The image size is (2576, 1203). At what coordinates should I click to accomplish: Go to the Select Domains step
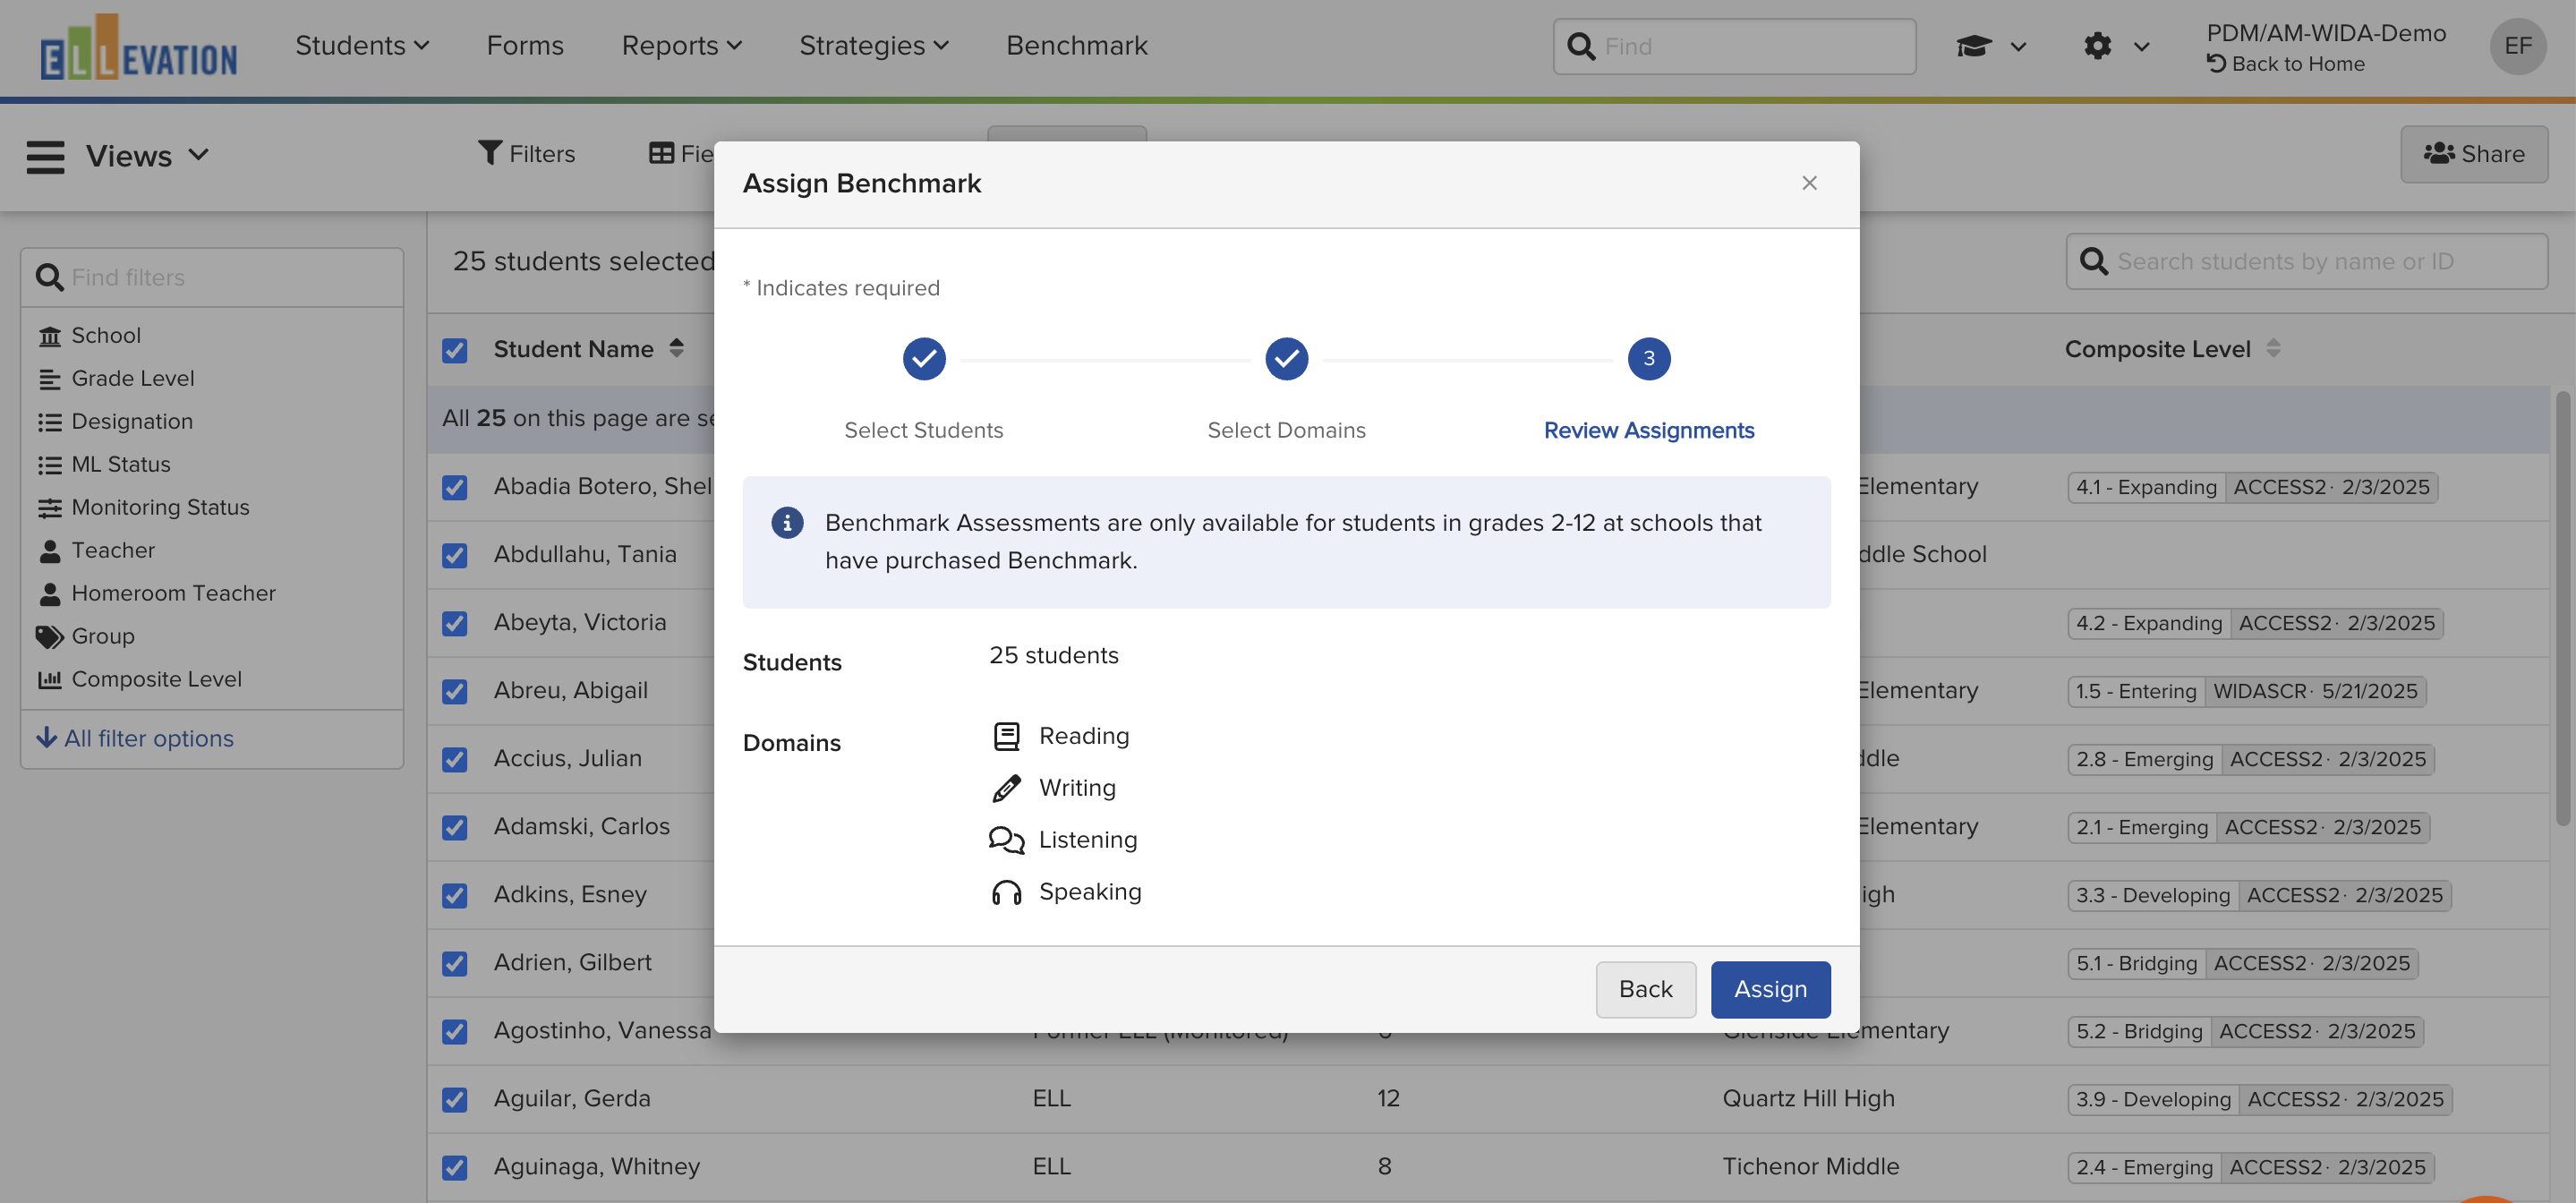[x=1286, y=430]
